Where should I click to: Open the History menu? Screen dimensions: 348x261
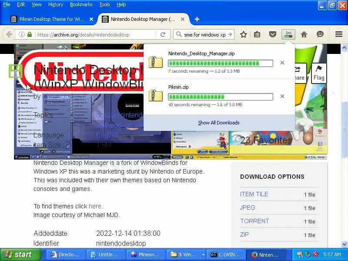pos(56,4)
